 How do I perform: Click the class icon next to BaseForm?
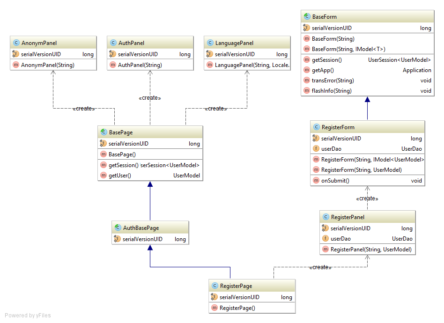[307, 17]
